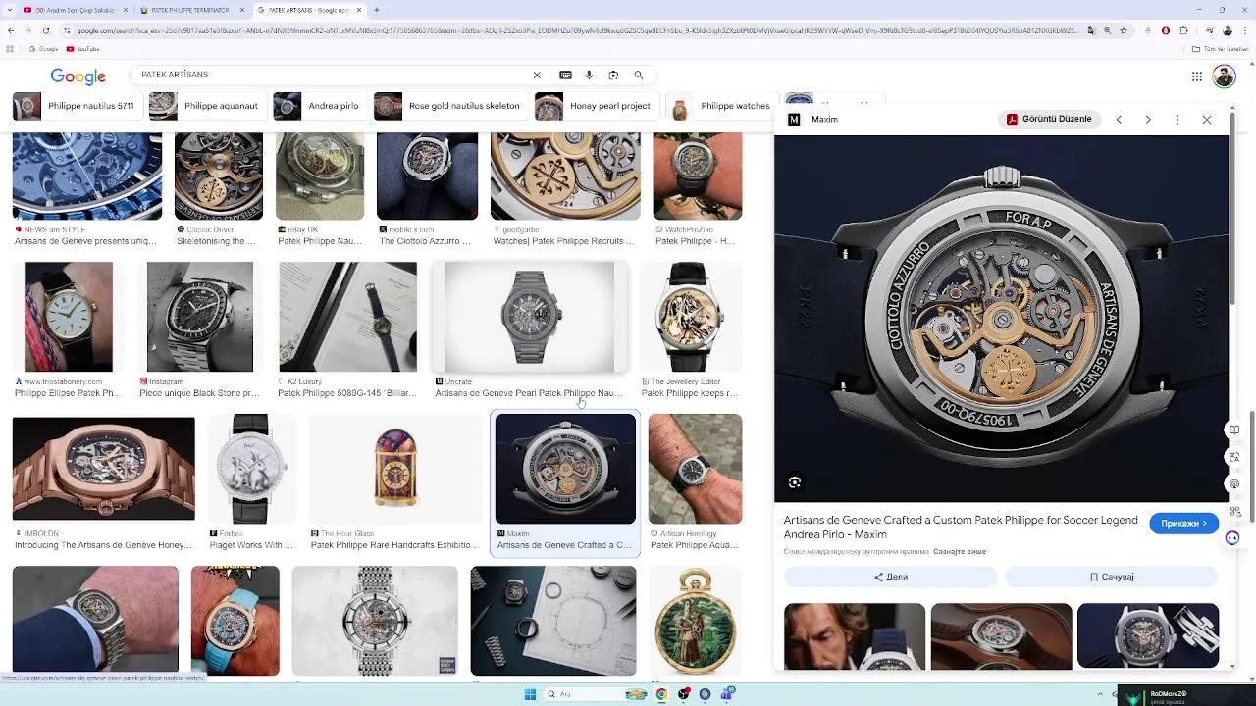1256x706 pixels.
Task: Open the Maxim Artisans de Geneve result caption
Action: 564,545
